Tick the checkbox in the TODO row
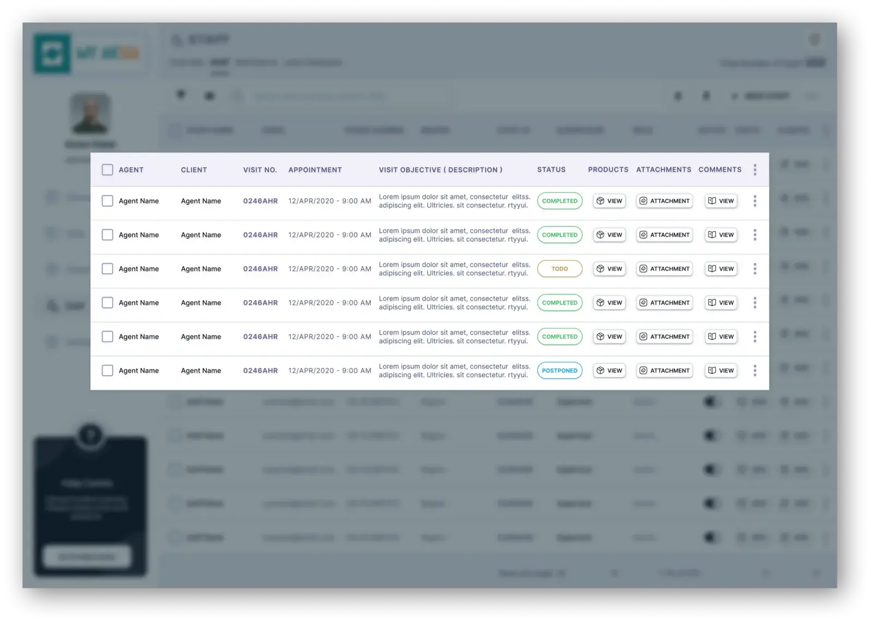871x622 pixels. 107,269
